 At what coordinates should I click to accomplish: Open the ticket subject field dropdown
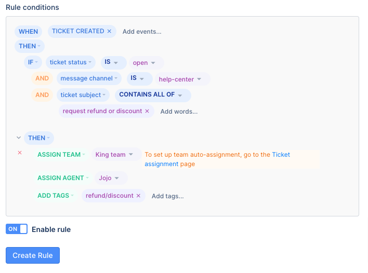tap(83, 95)
